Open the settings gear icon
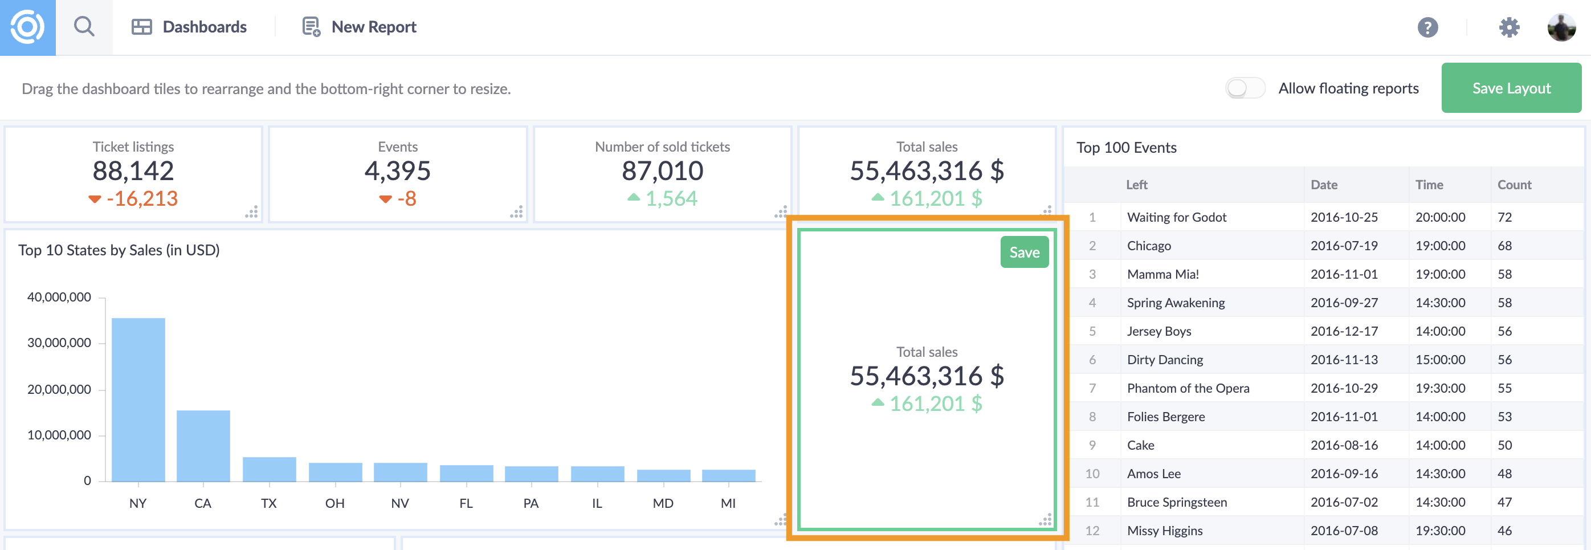Viewport: 1591px width, 550px height. point(1509,27)
